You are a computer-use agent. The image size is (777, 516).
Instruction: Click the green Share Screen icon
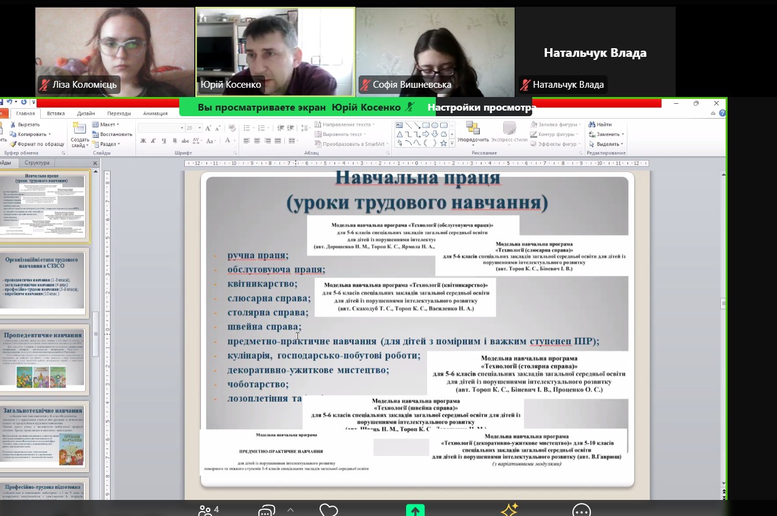(x=415, y=510)
